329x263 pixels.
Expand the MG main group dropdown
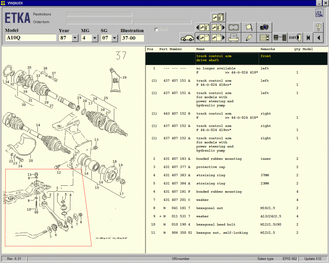click(x=95, y=38)
